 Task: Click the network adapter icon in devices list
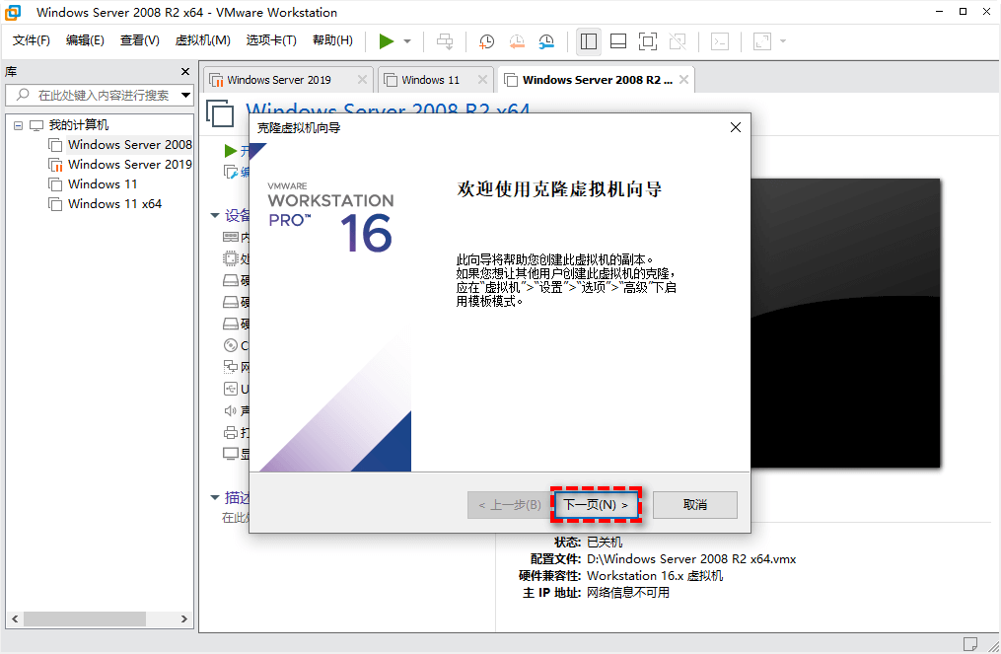(x=231, y=367)
